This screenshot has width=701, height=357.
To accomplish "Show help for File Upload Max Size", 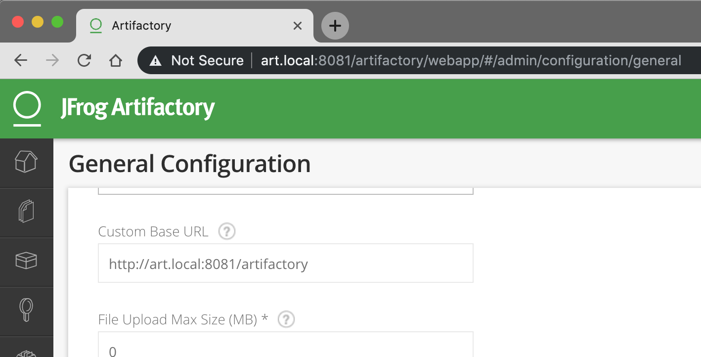I will (286, 319).
